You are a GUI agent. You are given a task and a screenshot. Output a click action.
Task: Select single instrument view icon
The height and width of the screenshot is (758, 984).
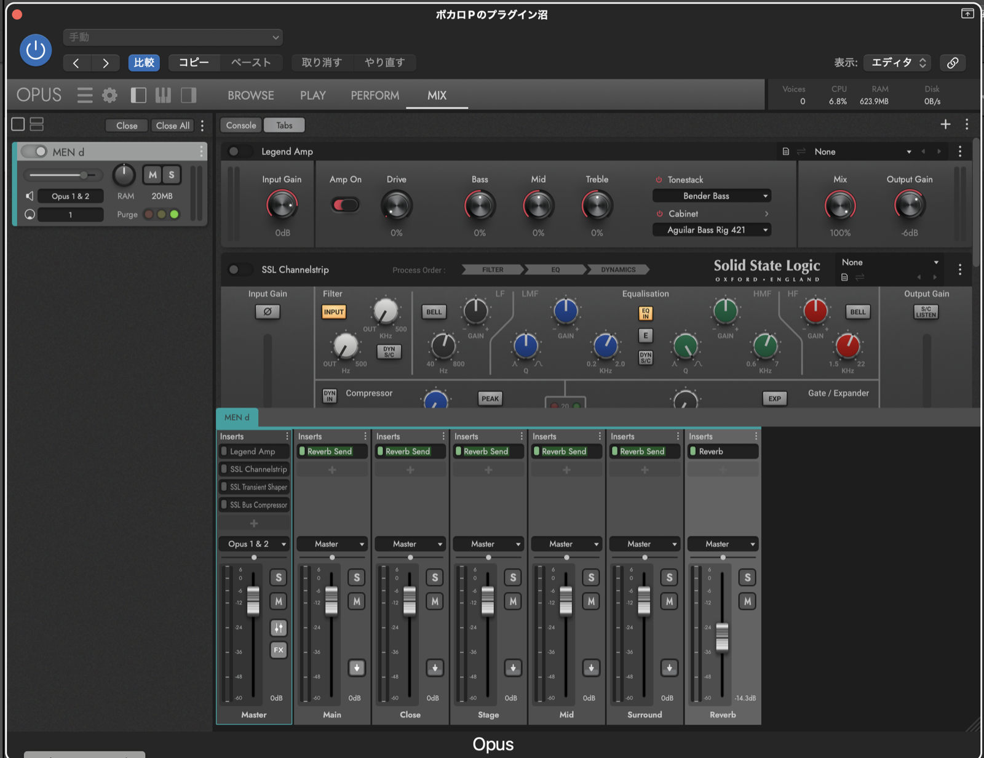(x=18, y=124)
